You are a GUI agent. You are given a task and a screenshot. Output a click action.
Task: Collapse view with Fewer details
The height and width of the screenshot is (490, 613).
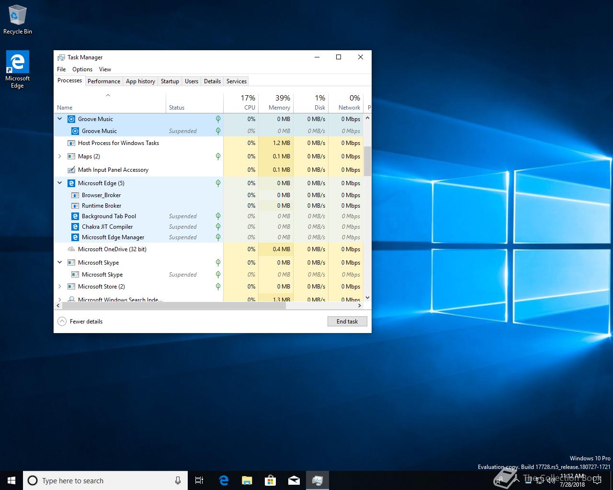(80, 322)
